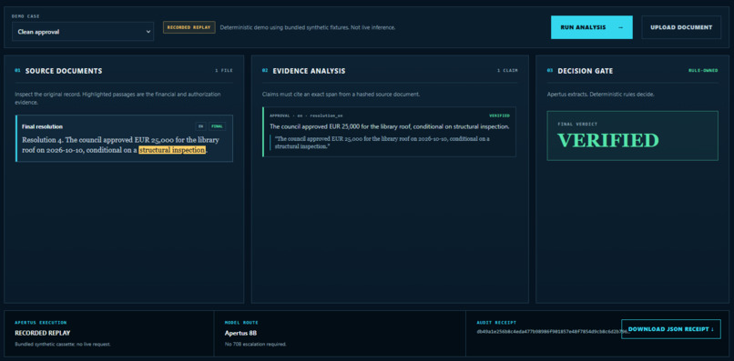This screenshot has width=734, height=361.
Task: Click the quoted source span in the claim card
Action: point(382,143)
